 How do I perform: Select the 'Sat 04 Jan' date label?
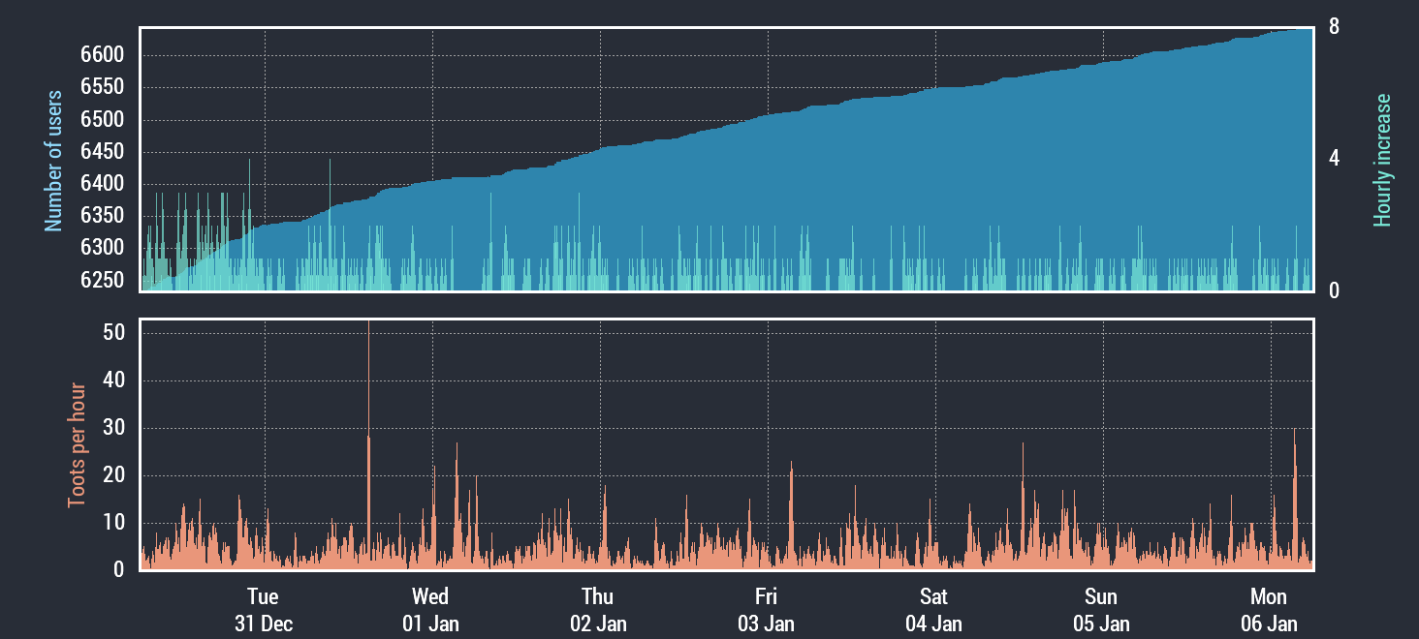tap(933, 610)
